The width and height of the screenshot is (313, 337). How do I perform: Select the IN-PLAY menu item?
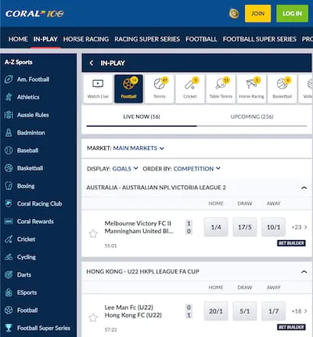pos(45,39)
